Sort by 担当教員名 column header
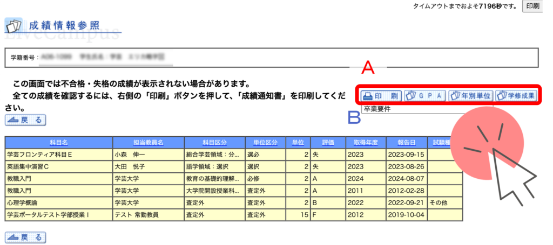Image resolution: width=553 pixels, height=245 pixels. coord(148,142)
